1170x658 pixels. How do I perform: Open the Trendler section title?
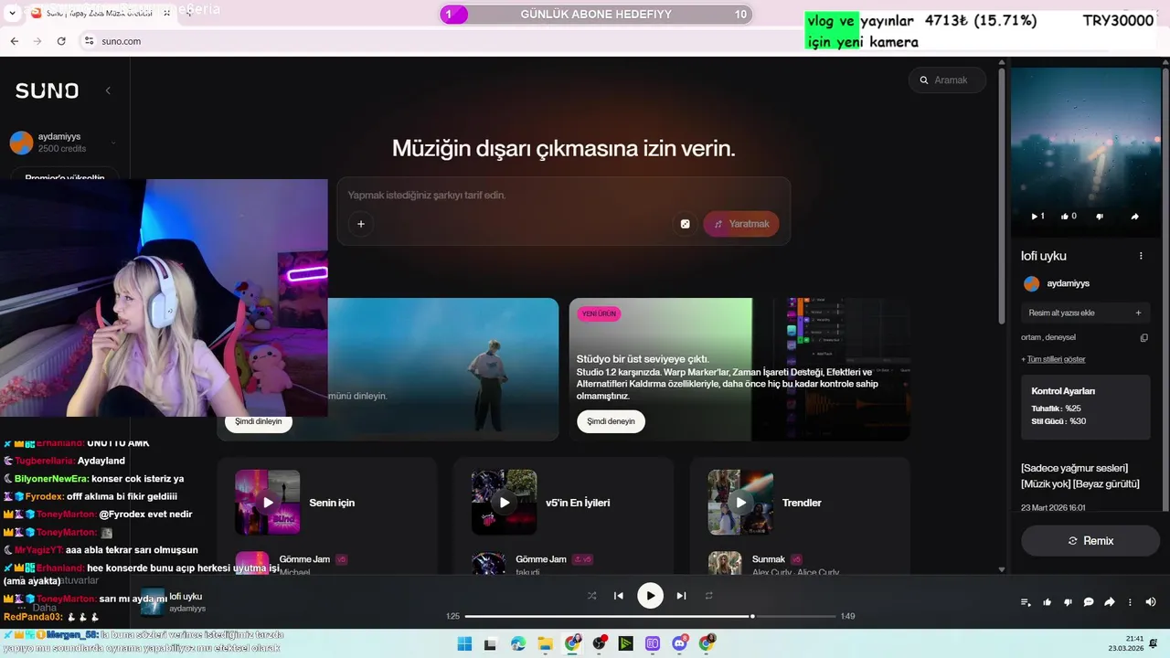click(x=802, y=503)
